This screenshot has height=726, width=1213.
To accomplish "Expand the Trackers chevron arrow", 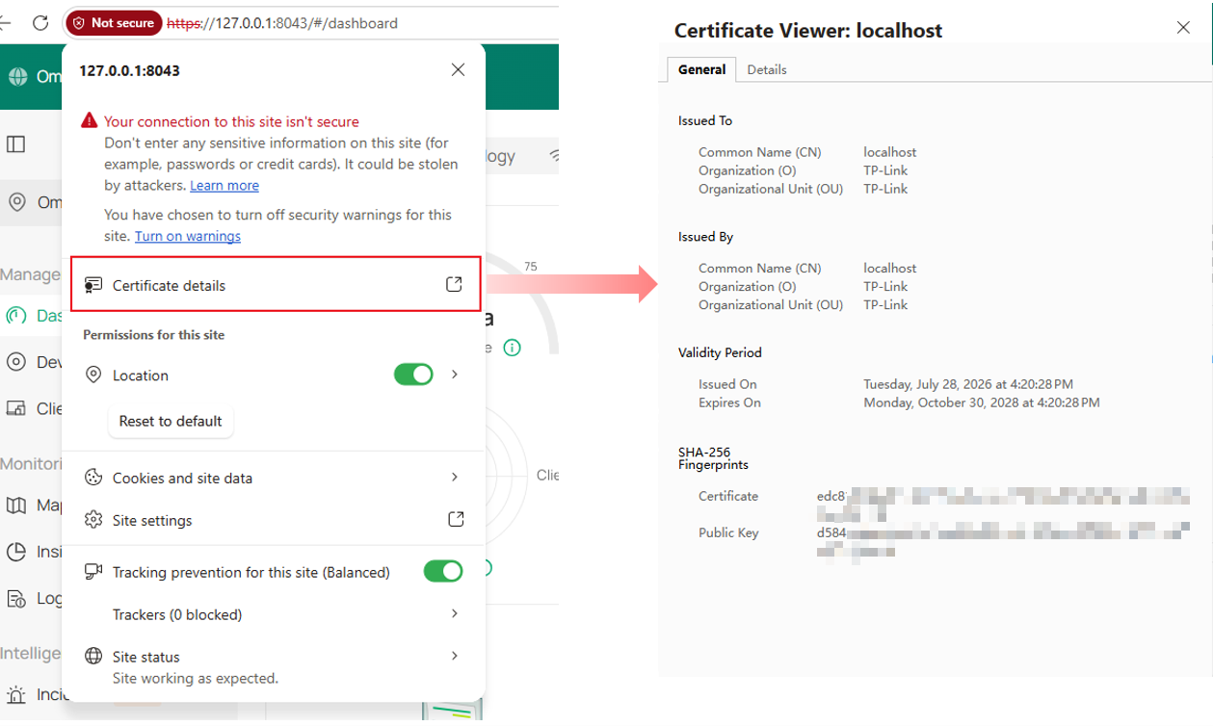I will (x=455, y=613).
